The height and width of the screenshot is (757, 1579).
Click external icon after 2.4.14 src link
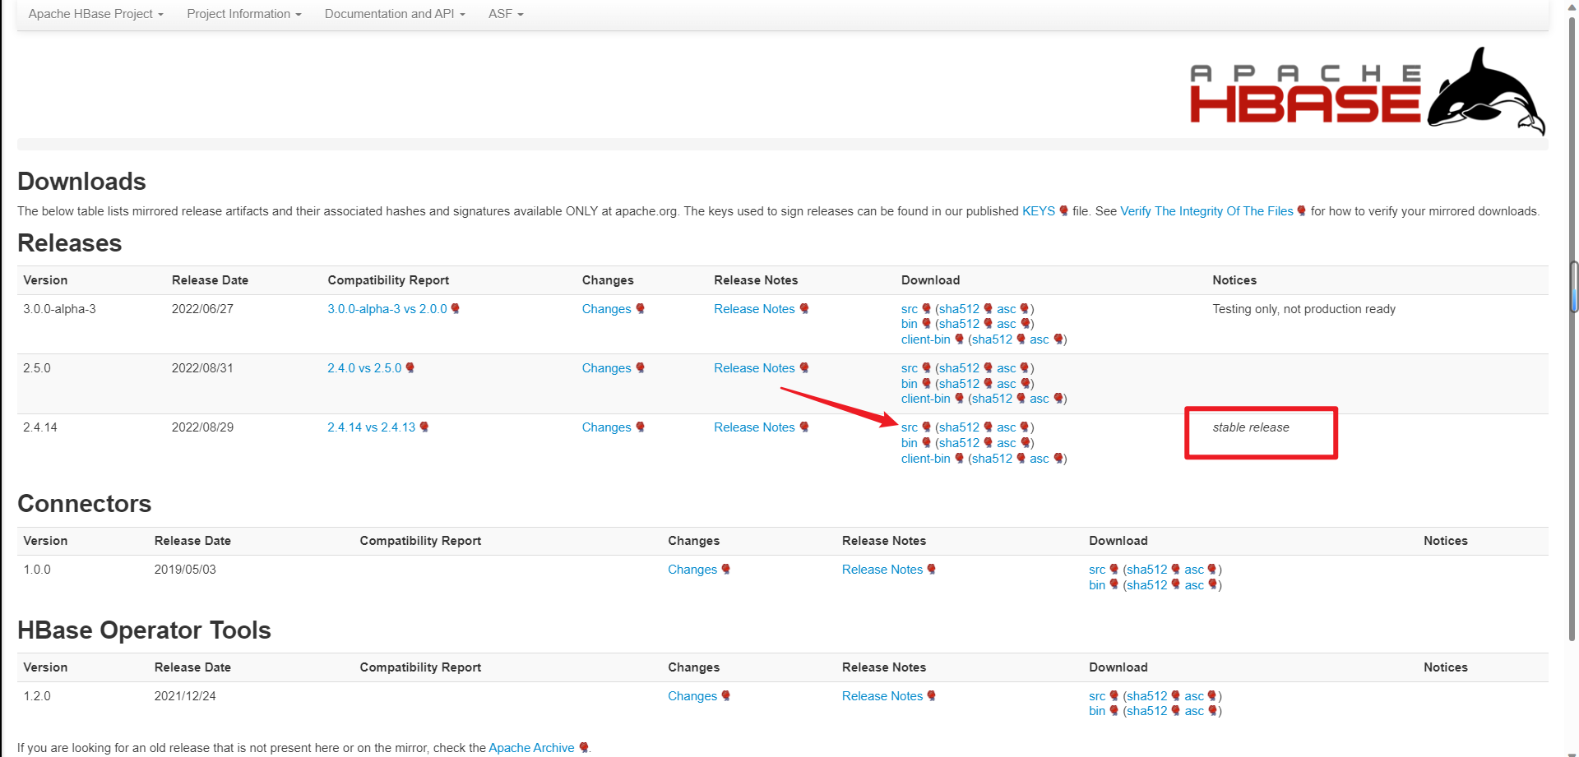tap(926, 427)
